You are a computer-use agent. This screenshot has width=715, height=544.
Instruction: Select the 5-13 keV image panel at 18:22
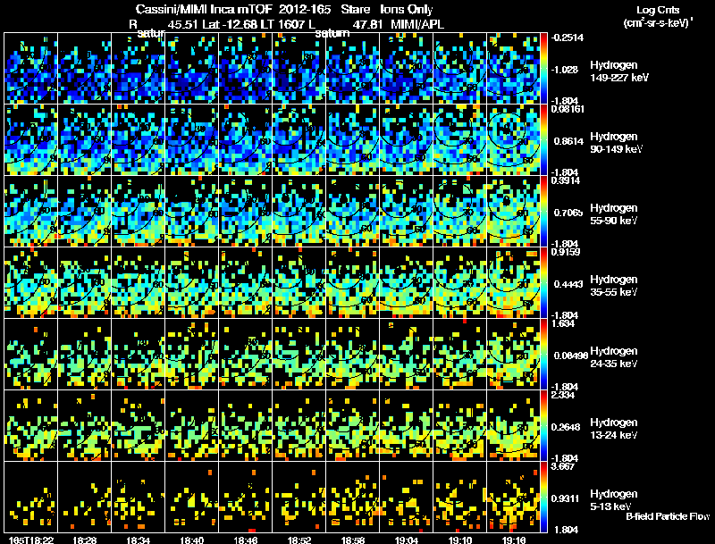pyautogui.click(x=31, y=498)
